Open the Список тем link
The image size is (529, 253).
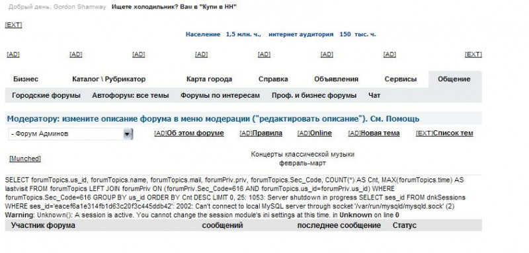444,133
